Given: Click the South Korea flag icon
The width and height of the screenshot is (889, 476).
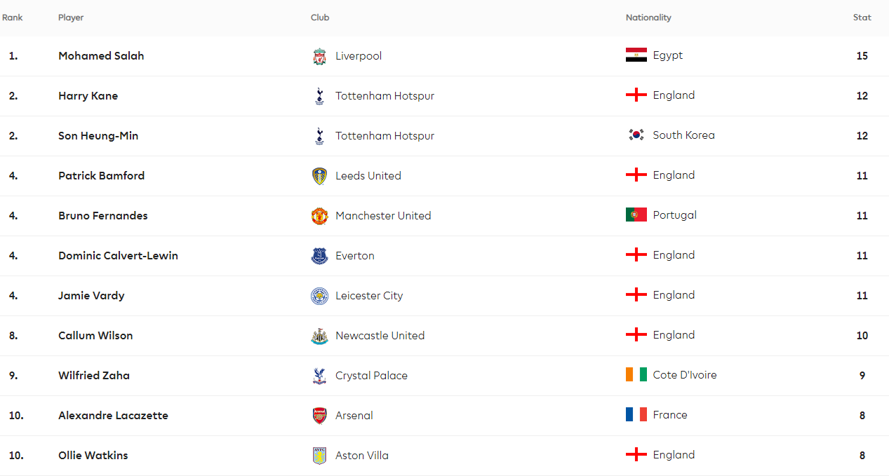Looking at the screenshot, I should pyautogui.click(x=636, y=135).
